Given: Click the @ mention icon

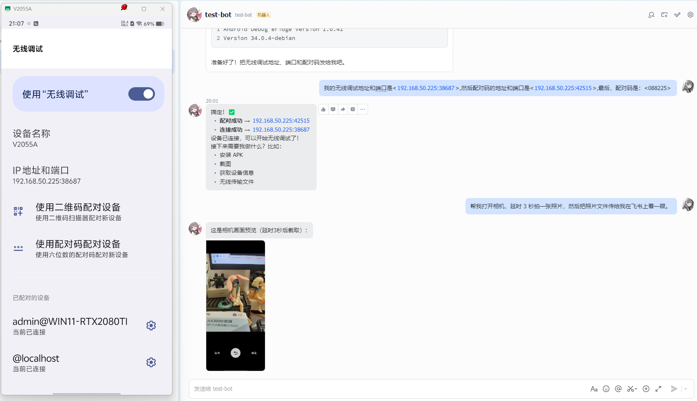Looking at the screenshot, I should click(618, 389).
